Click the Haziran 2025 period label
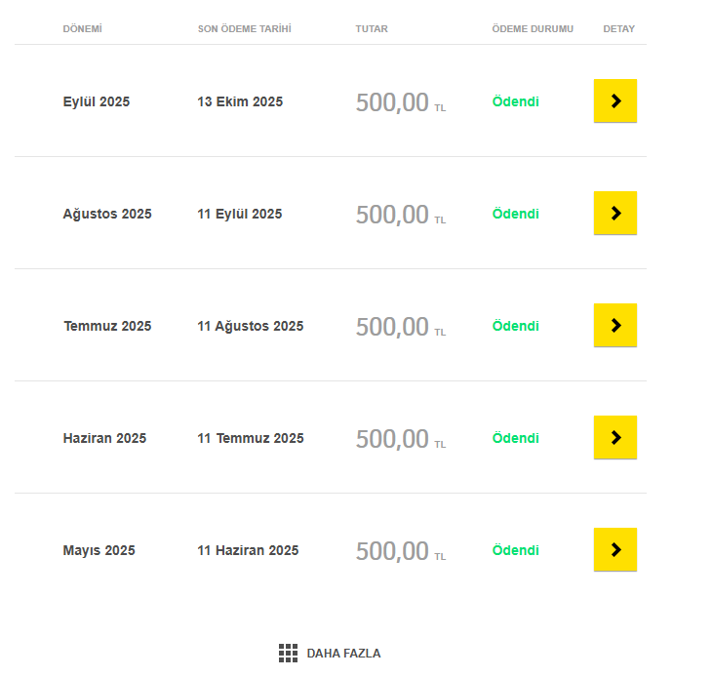Image resolution: width=713 pixels, height=677 pixels. tap(104, 438)
